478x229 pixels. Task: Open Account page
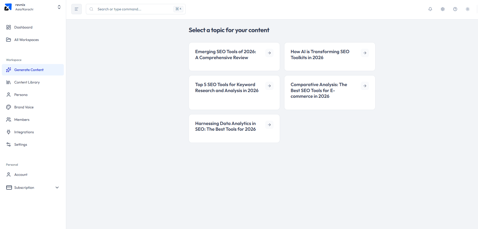[x=33, y=175]
